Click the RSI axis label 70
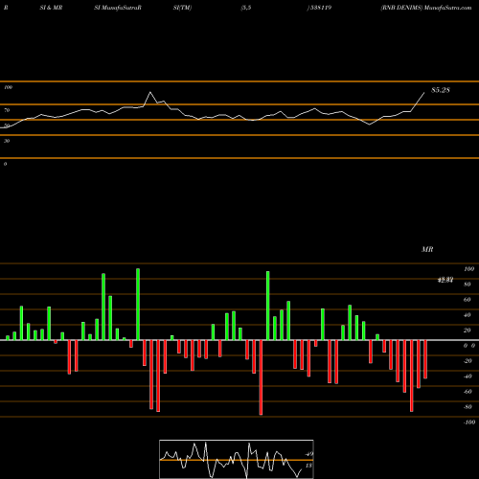 7,110
